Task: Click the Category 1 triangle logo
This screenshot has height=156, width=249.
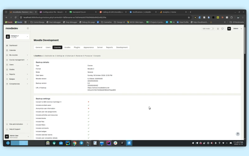Action: pyautogui.click(x=8, y=37)
